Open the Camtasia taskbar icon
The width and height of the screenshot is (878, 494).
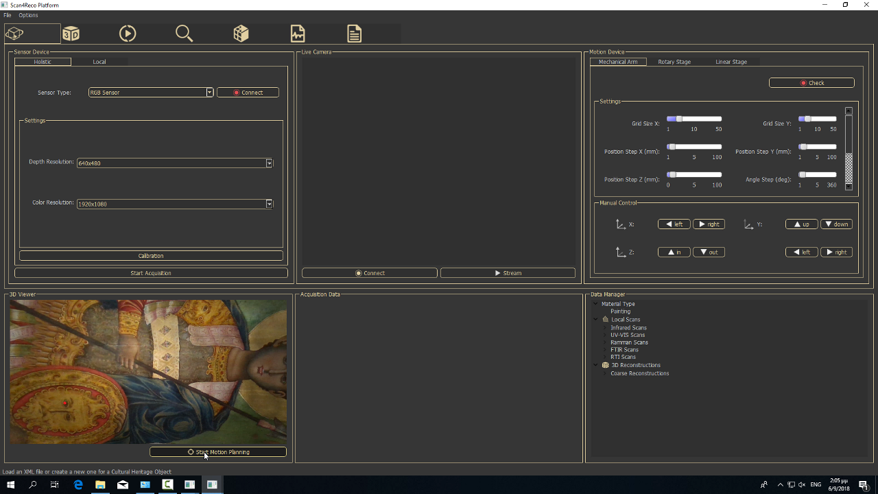point(167,484)
